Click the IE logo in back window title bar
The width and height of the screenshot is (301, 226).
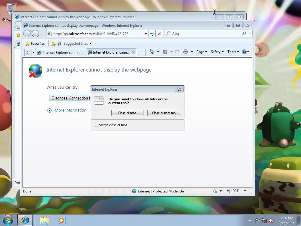[17, 17]
